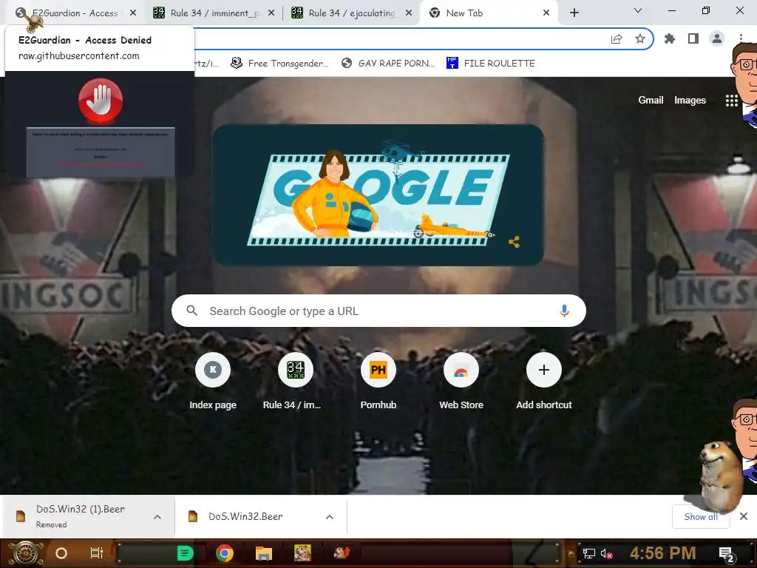
Task: Open the green notes app on taskbar
Action: click(x=185, y=553)
